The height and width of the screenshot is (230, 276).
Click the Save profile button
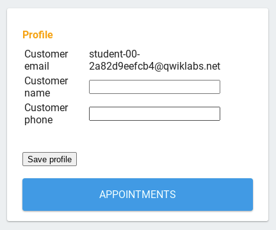click(x=49, y=159)
